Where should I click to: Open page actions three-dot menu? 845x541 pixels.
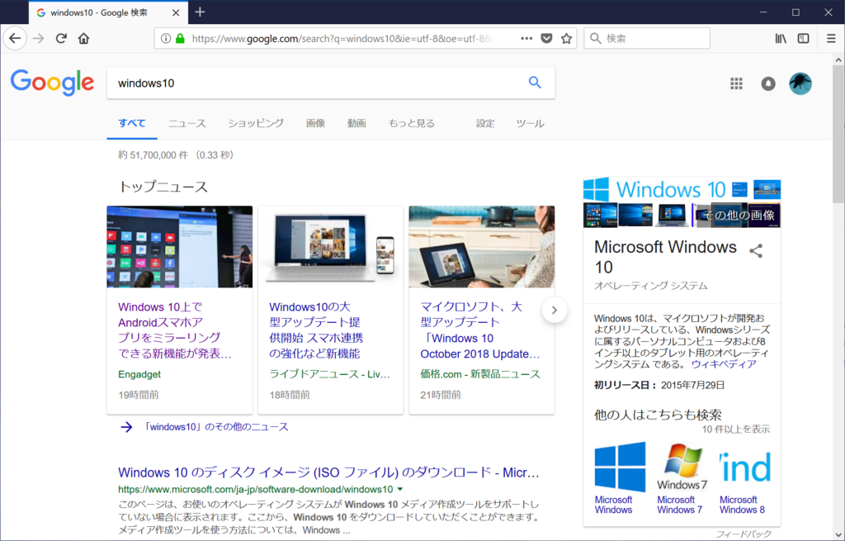[x=526, y=38]
